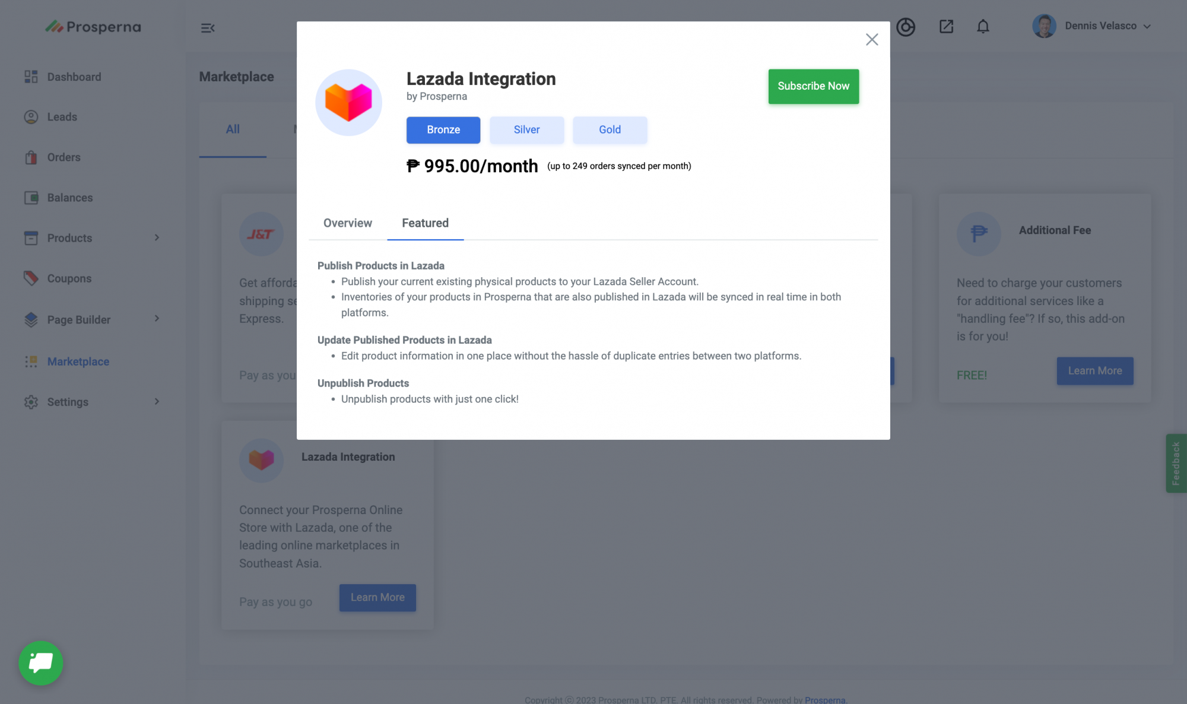This screenshot has height=704, width=1187.
Task: Click Learn More for Additional Fee
Action: click(1094, 371)
